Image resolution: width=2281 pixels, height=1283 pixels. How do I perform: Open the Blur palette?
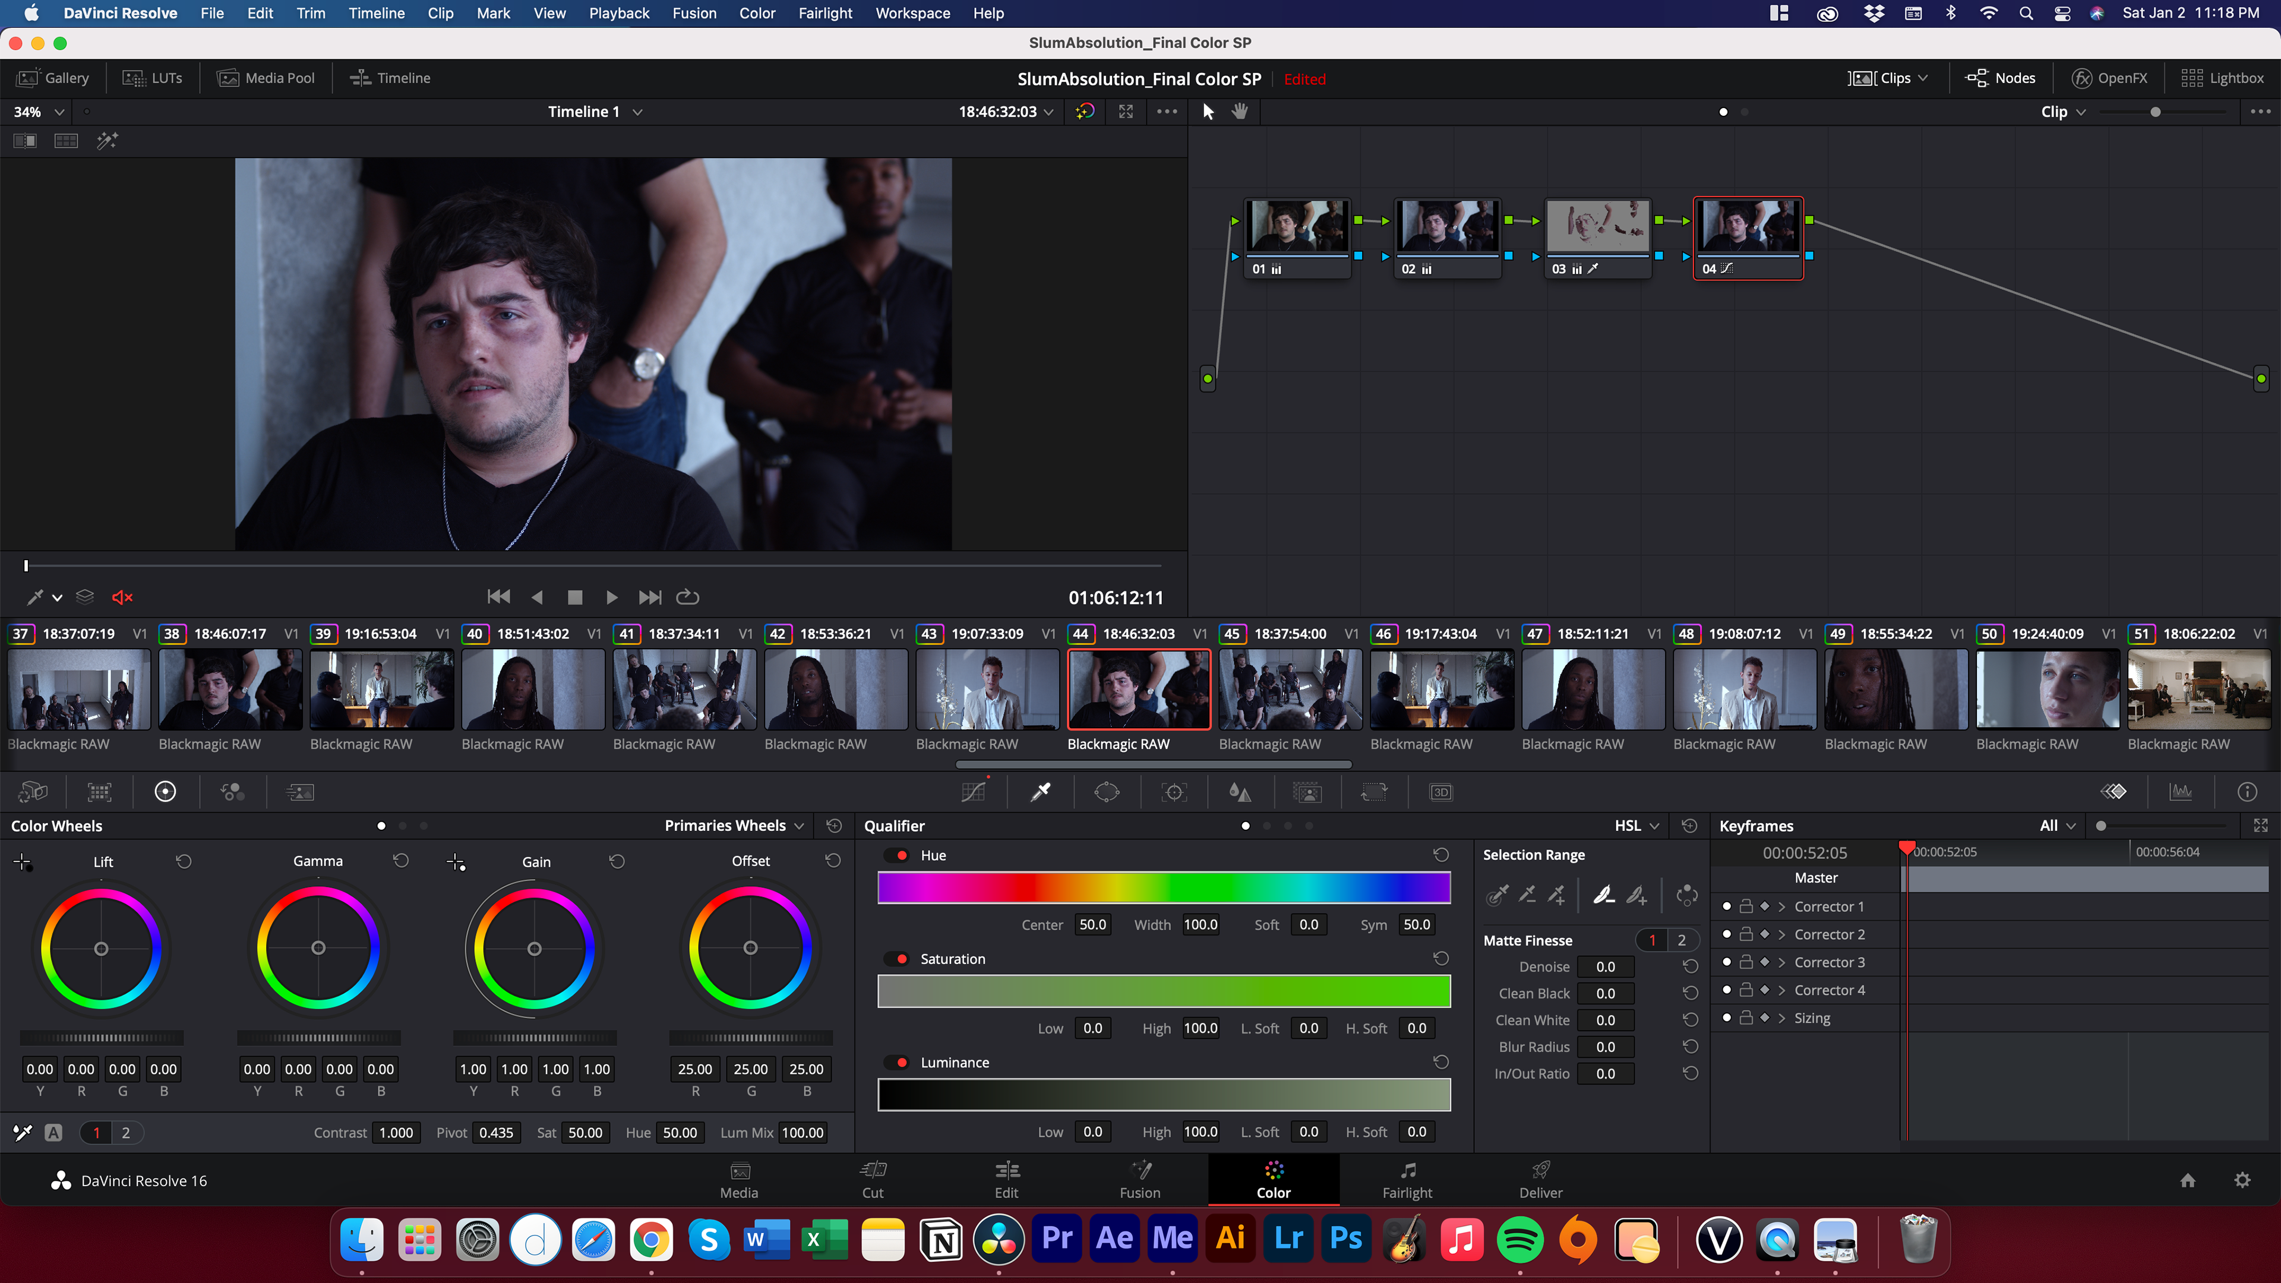(1240, 792)
